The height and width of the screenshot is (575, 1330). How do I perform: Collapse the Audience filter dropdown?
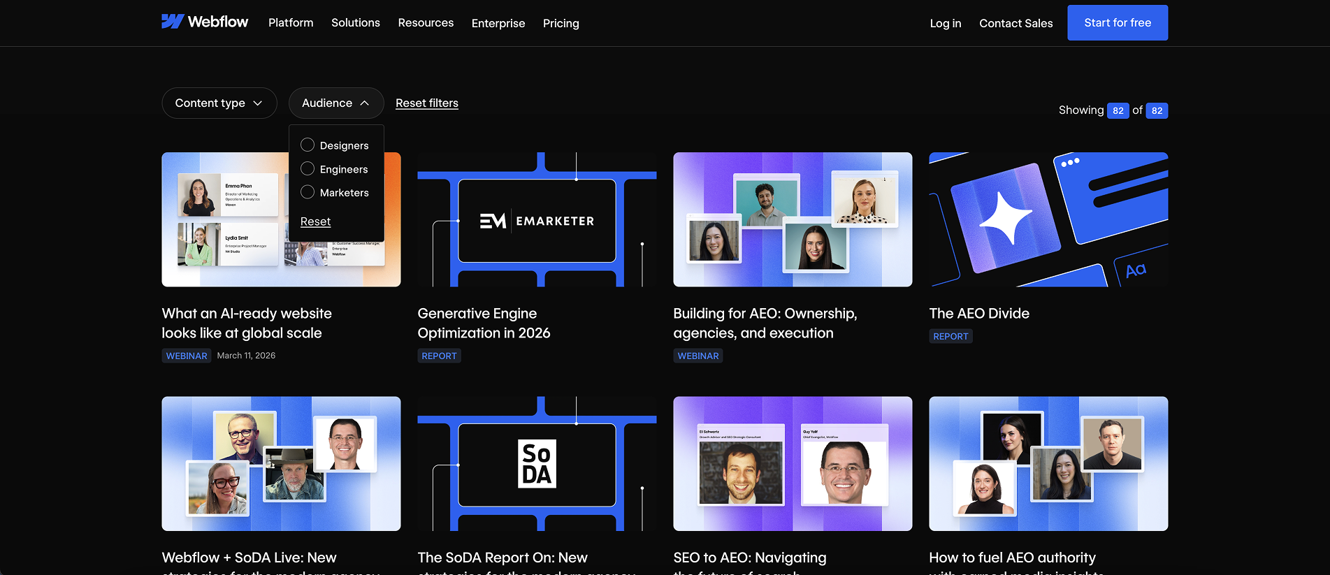click(336, 103)
